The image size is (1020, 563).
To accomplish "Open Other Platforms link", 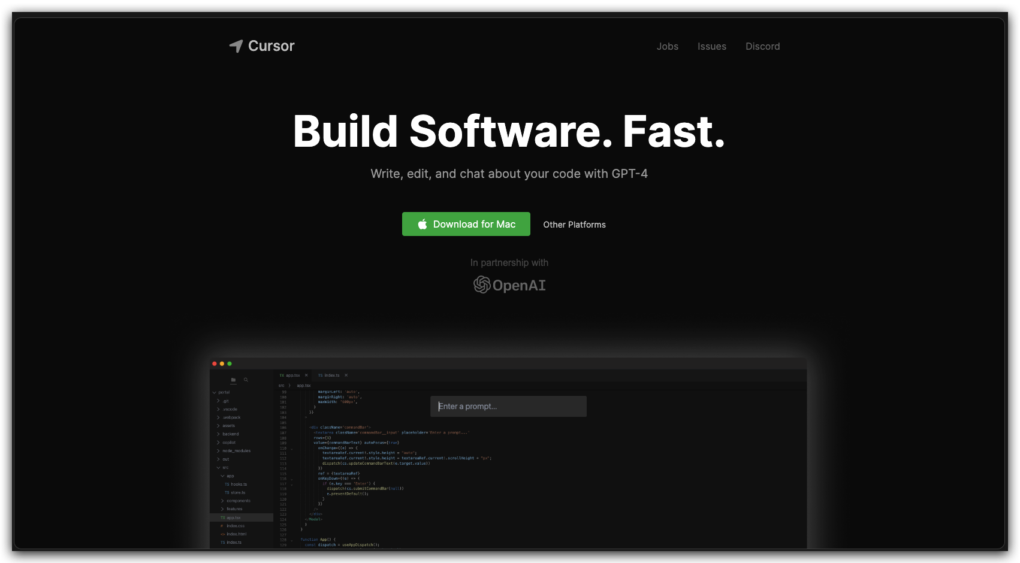I will point(574,225).
